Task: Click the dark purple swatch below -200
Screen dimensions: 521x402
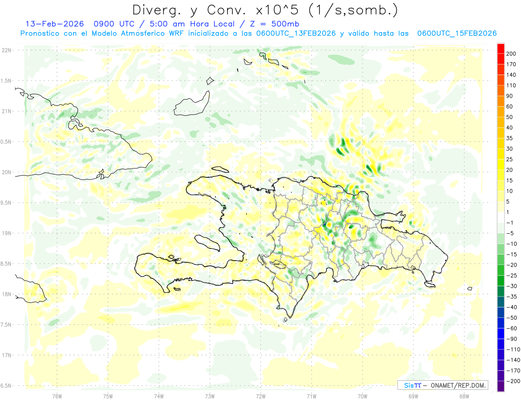Action: [501, 386]
